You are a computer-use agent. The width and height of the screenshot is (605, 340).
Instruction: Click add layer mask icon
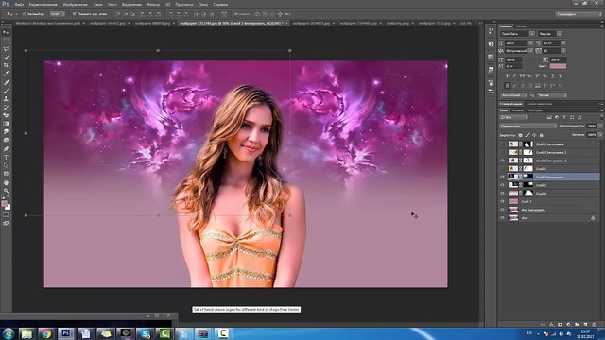pos(560,325)
